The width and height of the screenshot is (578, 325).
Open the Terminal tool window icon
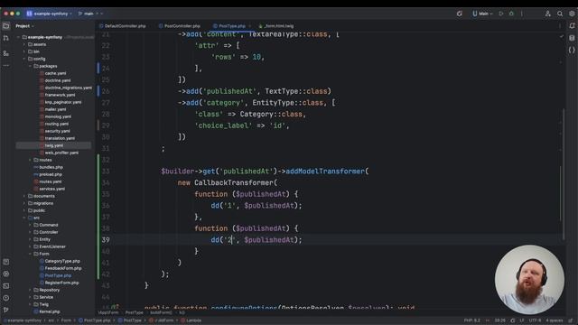pyautogui.click(x=6, y=286)
